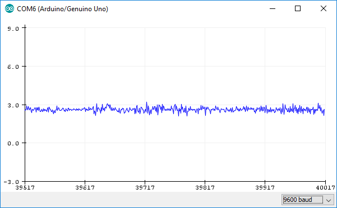Click the 40017 x-axis label
Viewport: 337px width, 208px height.
point(325,187)
